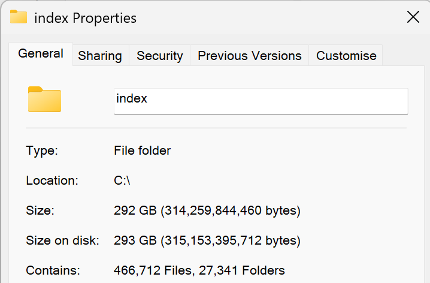
Task: Open the Security tab
Action: pos(159,56)
